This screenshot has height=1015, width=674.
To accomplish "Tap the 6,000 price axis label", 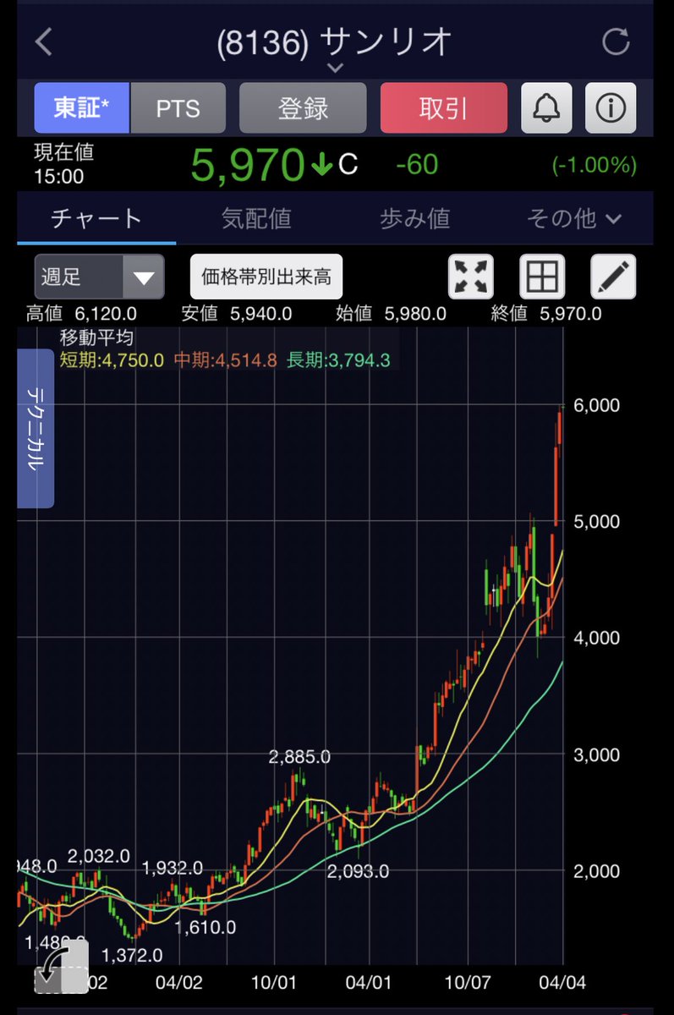I will click(x=598, y=405).
